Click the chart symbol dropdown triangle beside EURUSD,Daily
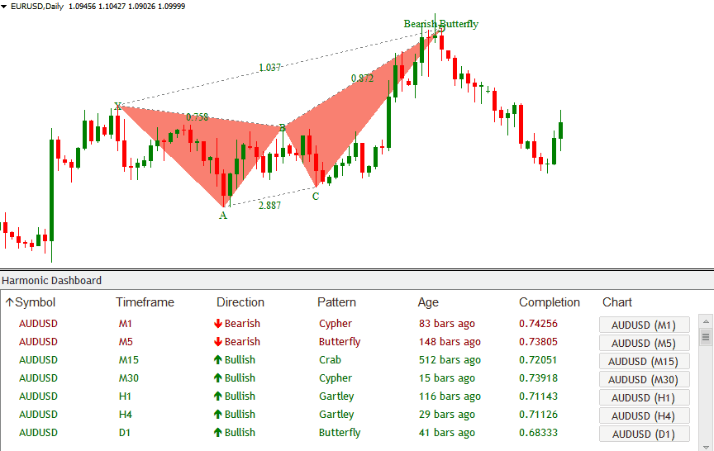Viewport: 714px width, 451px height. pos(5,7)
